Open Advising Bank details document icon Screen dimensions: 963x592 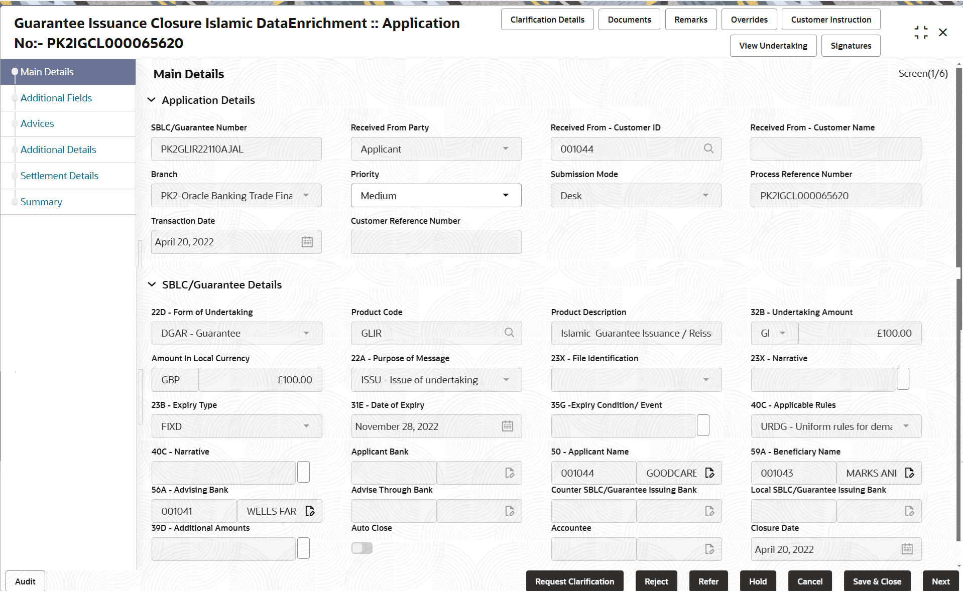310,511
